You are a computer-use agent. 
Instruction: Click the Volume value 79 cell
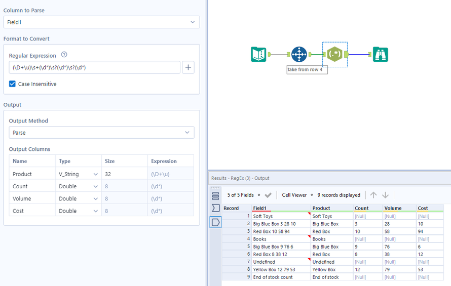click(399, 270)
